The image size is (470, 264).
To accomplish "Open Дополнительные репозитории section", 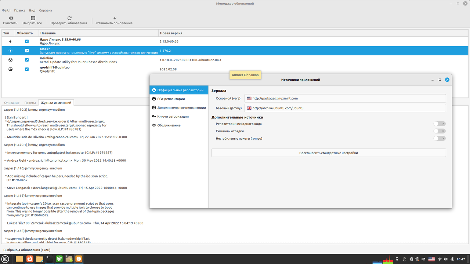I will tap(179, 107).
